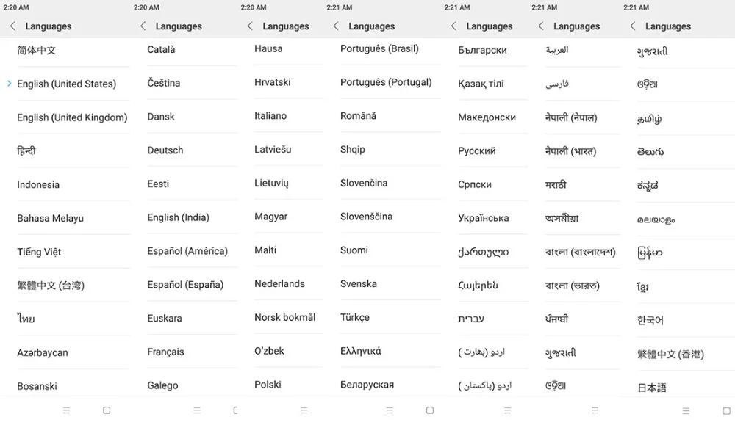Choose Français from the list

[x=165, y=352]
